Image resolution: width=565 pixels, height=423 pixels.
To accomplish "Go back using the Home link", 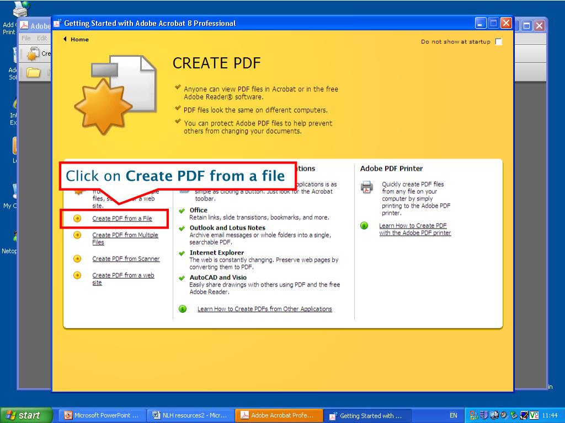I will [x=79, y=40].
